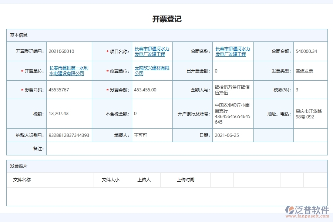The image size is (333, 222).
Task: Select the 填报人 value 王可可
Action: (141, 135)
